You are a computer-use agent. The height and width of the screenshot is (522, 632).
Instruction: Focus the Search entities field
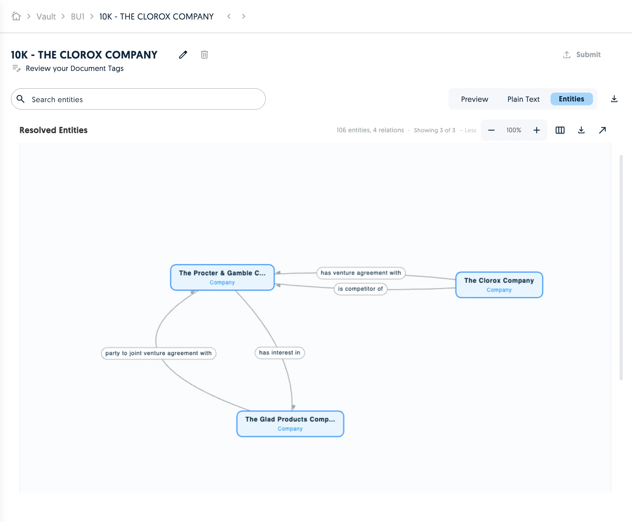[x=138, y=99]
